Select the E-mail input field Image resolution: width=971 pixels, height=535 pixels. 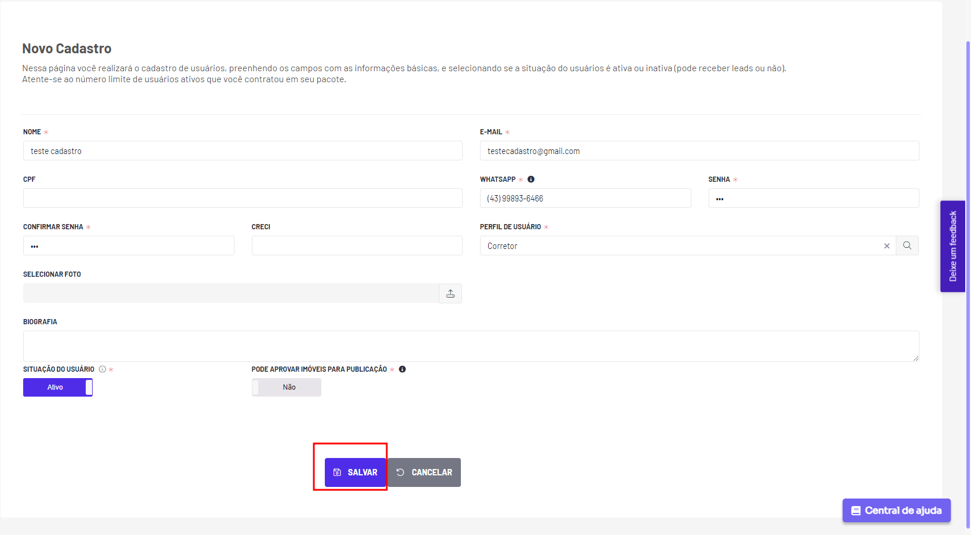(699, 151)
